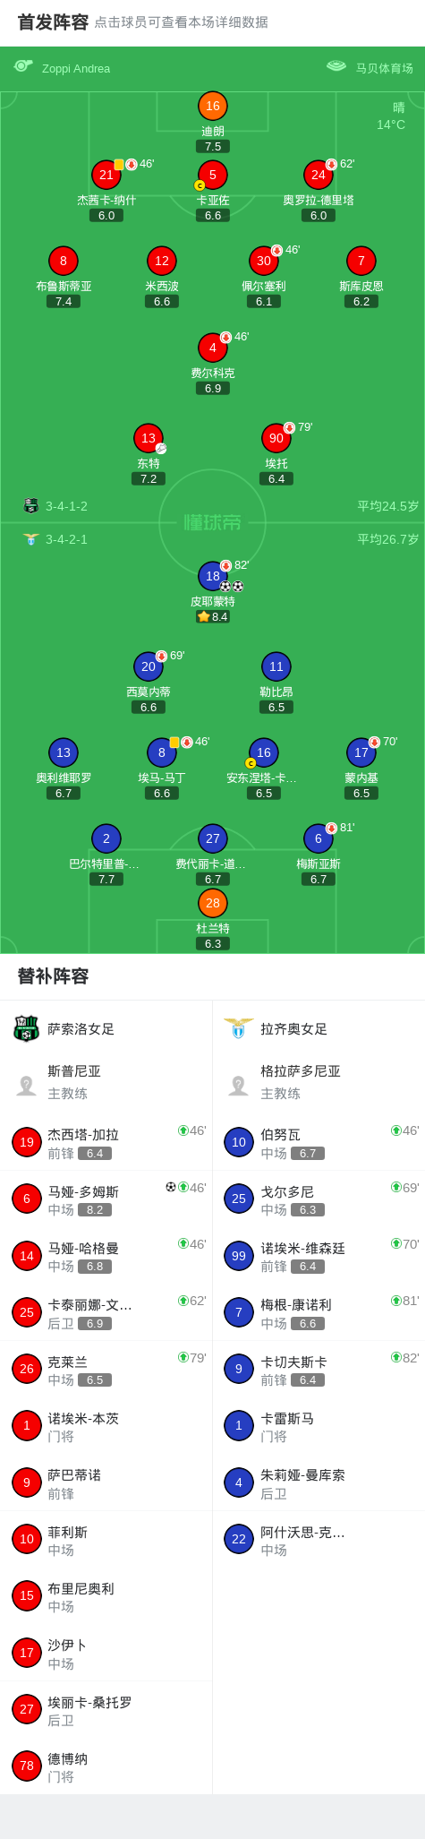Select 勒比昂 number 11 blue player icon
Image resolution: width=425 pixels, height=1839 pixels.
pyautogui.click(x=276, y=666)
